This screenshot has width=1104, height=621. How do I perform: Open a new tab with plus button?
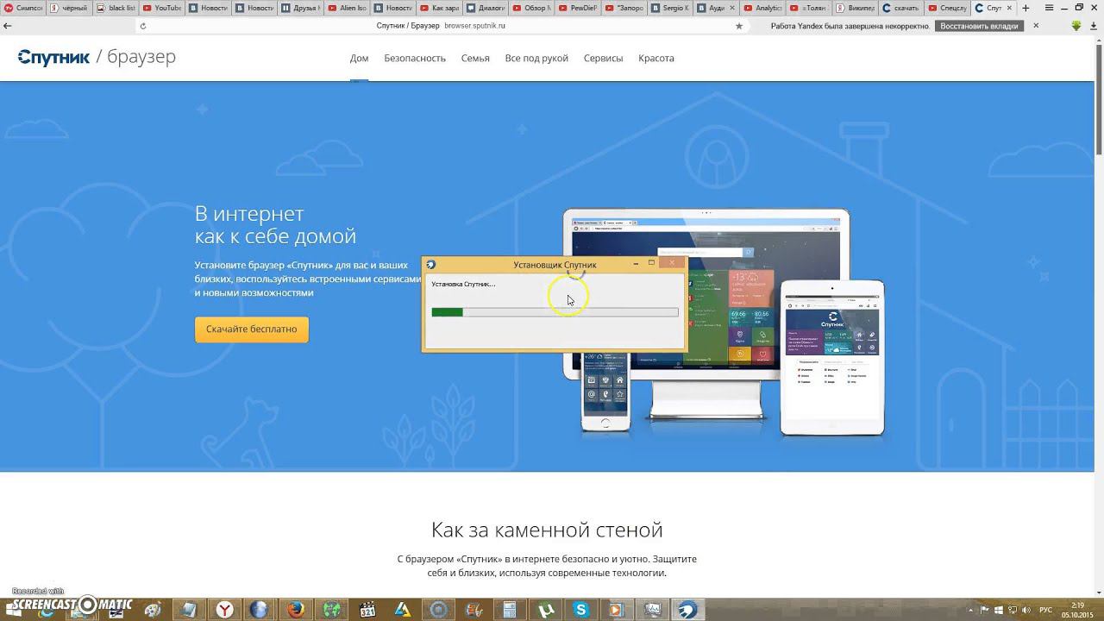(x=1025, y=8)
